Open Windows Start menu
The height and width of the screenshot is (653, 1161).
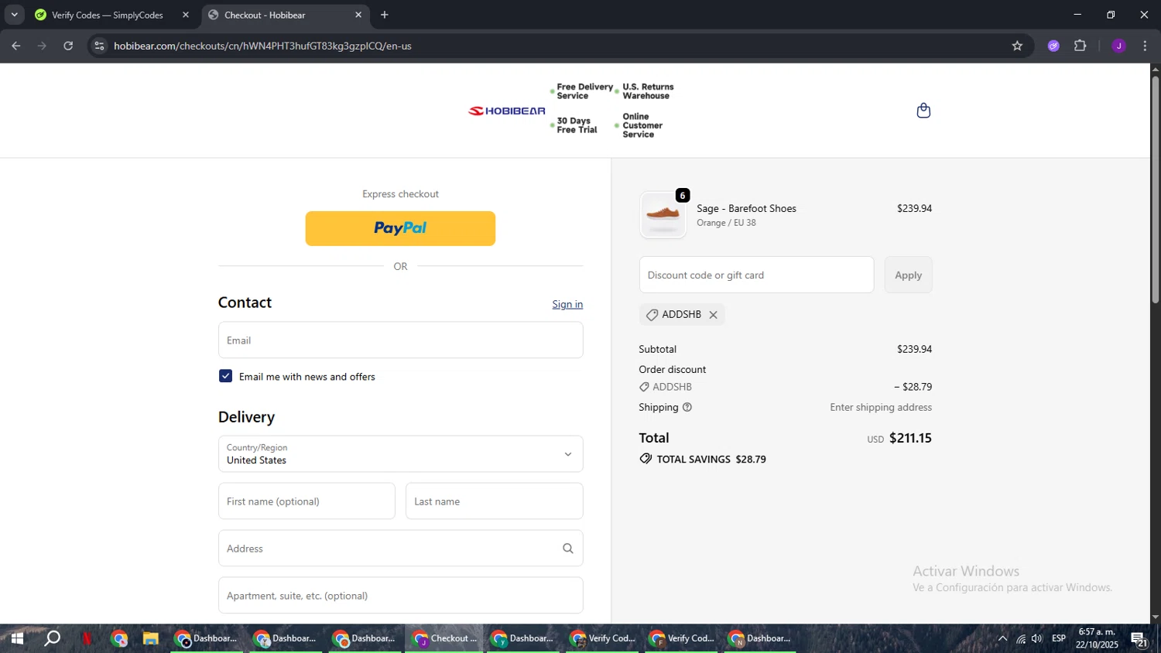pos(16,638)
